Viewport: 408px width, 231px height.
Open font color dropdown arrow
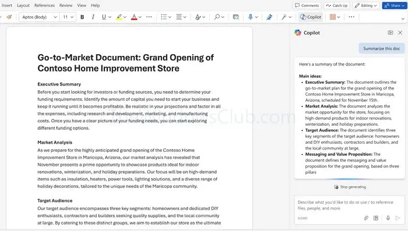(x=140, y=17)
